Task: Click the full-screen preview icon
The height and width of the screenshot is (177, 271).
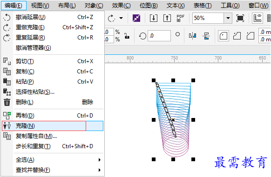Action: 240,18
